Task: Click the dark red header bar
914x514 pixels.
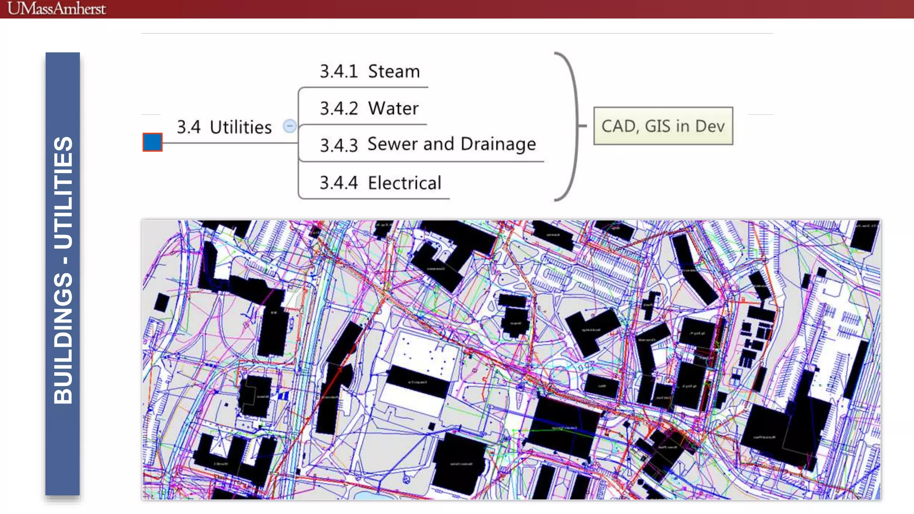Action: click(x=491, y=9)
